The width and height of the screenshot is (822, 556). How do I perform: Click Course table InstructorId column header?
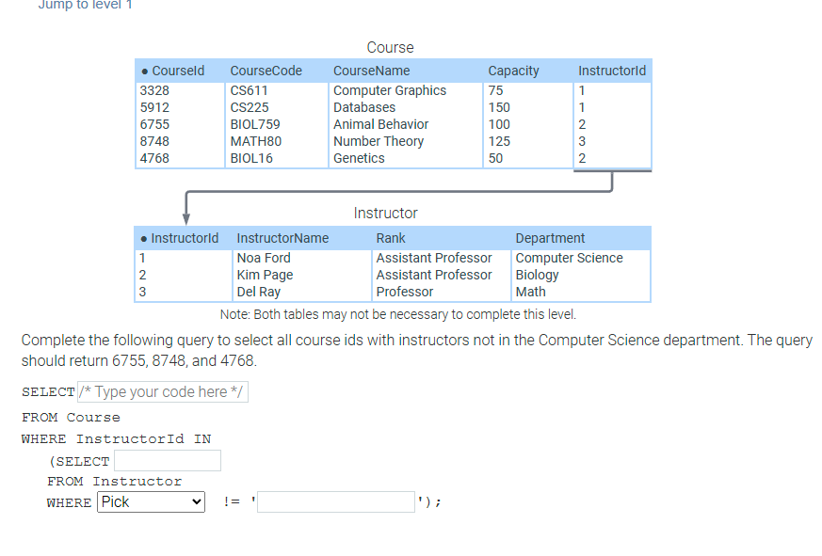coord(612,71)
